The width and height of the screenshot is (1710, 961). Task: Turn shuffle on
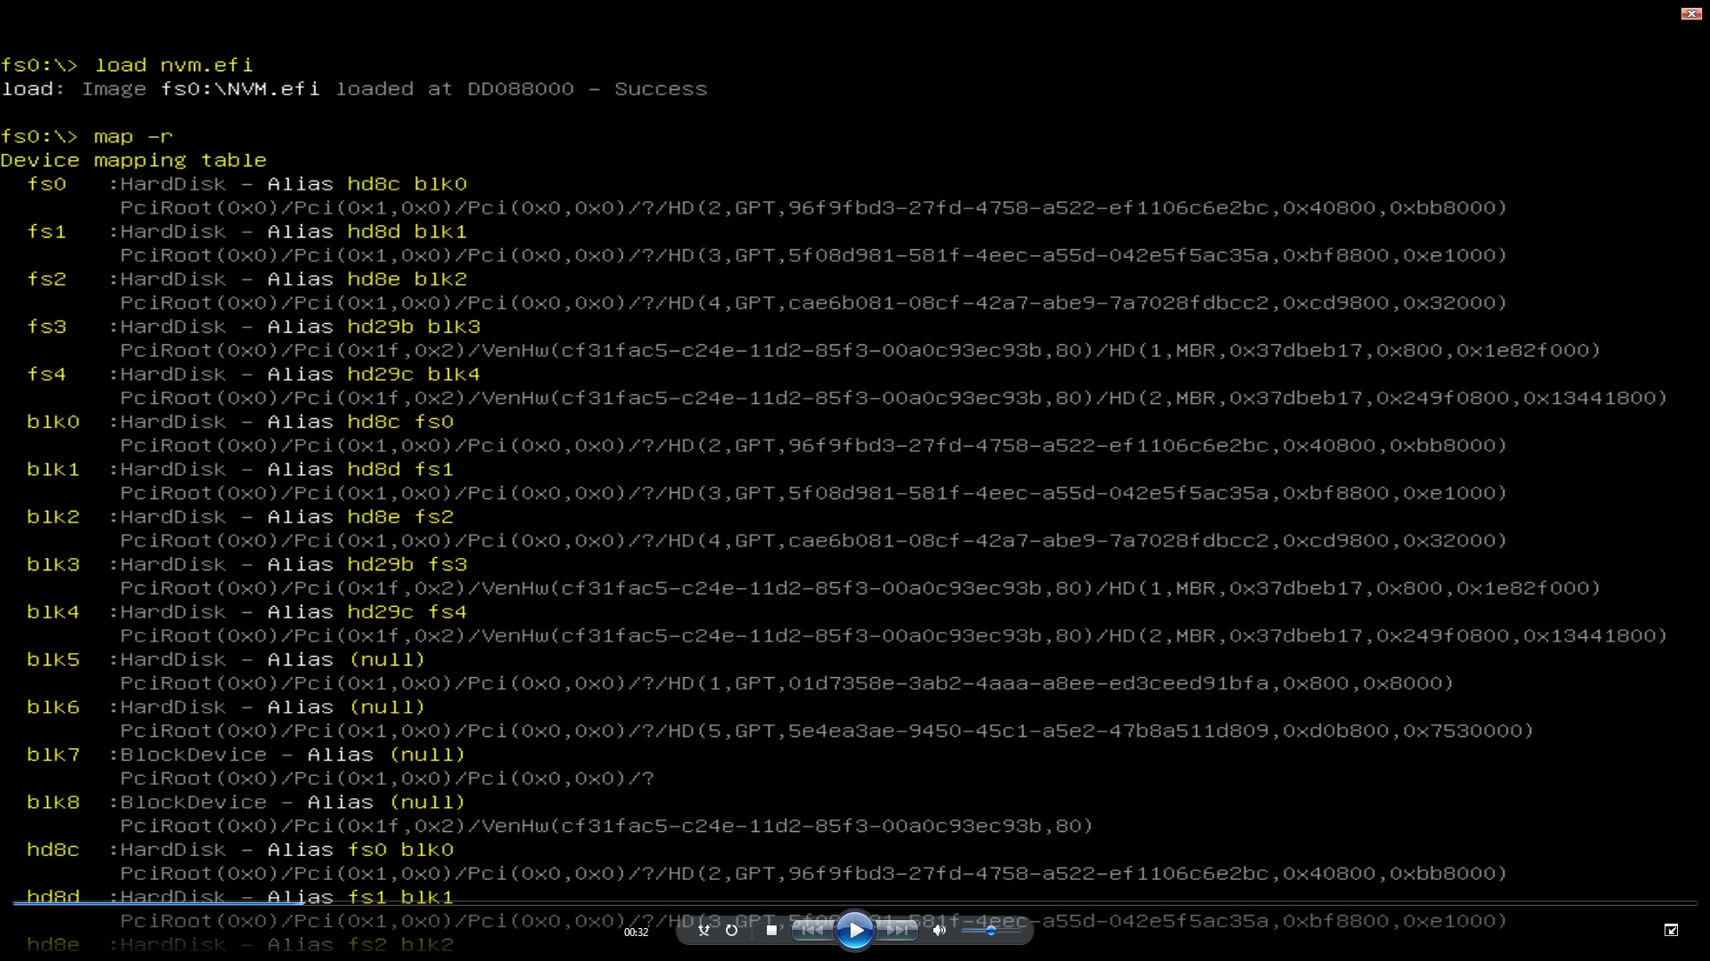coord(704,931)
